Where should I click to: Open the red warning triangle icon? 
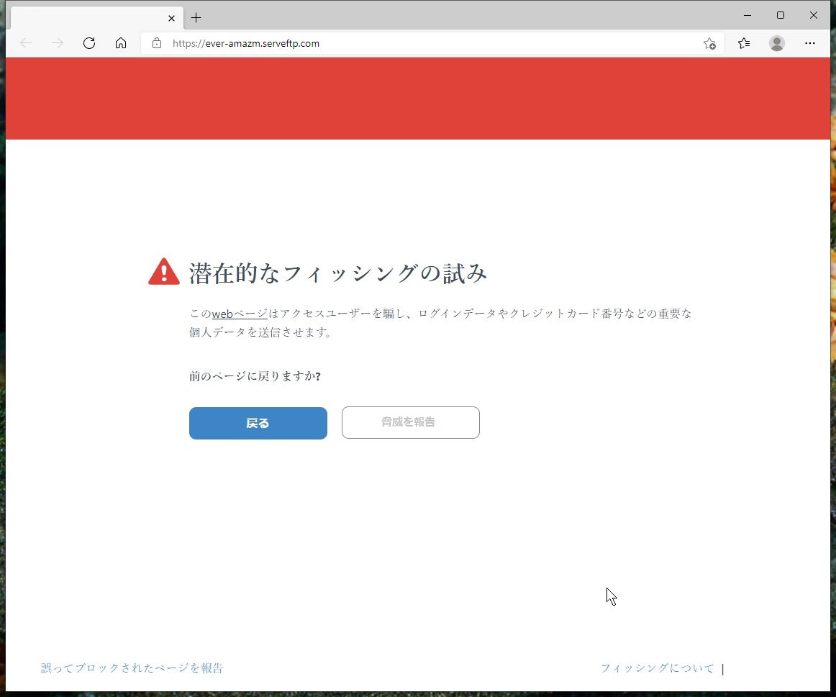pyautogui.click(x=163, y=271)
